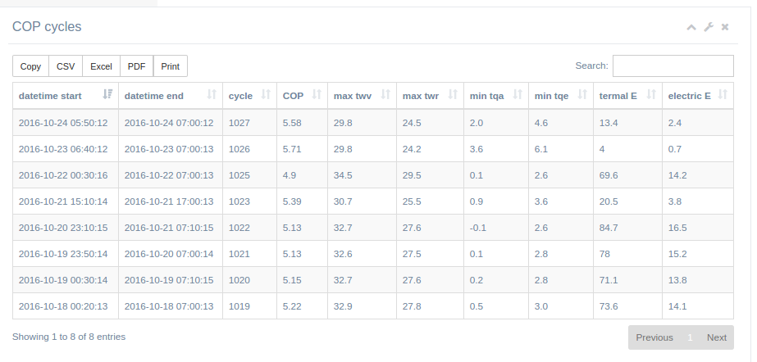Sort by min tqa column icon
The height and width of the screenshot is (362, 757).
pyautogui.click(x=517, y=94)
